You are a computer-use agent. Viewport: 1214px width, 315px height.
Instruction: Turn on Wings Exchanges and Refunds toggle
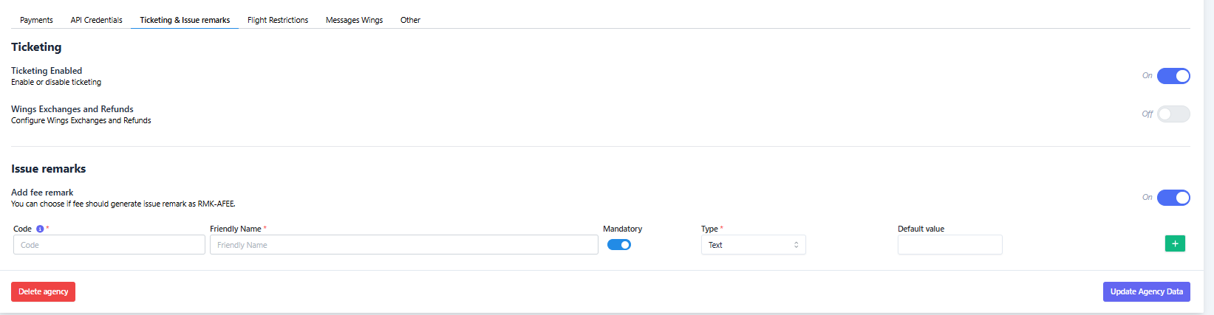coord(1173,114)
